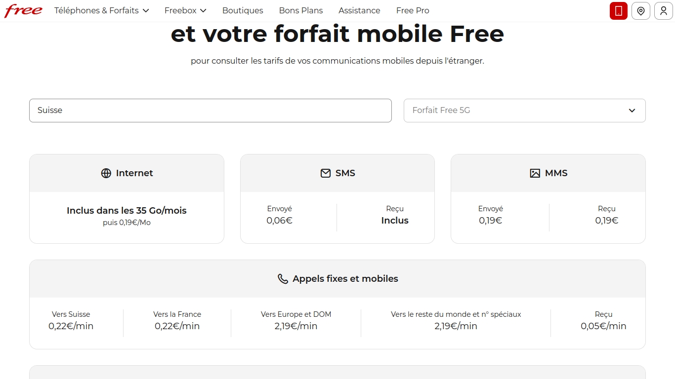Screen dimensions: 675x379
Task: Click the Inclus dans les 35 Go/mois text
Action: 127,211
